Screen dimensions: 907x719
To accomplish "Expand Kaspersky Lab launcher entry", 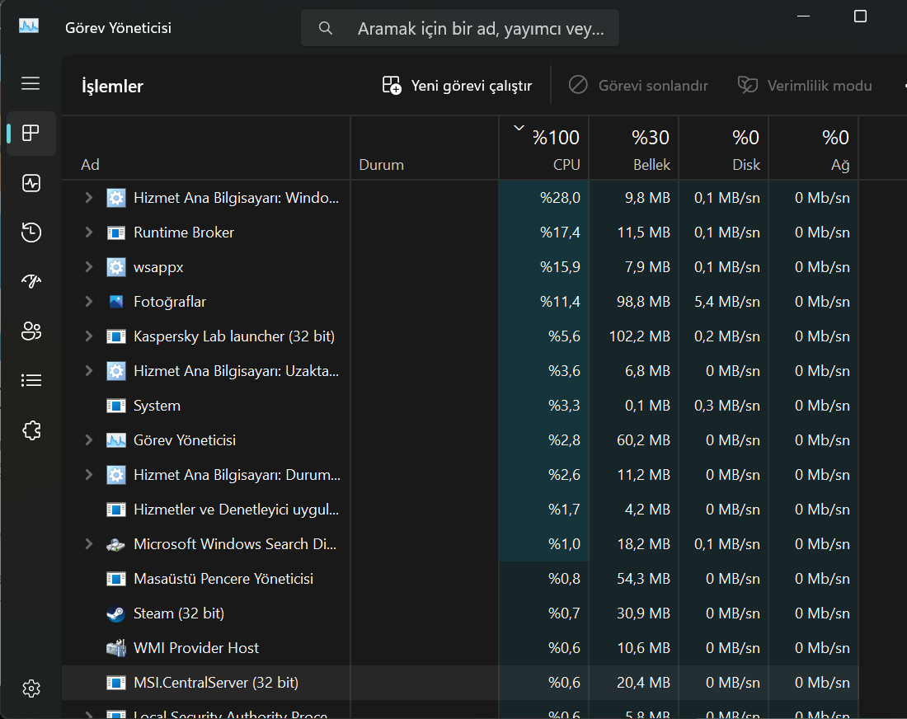I will 88,336.
